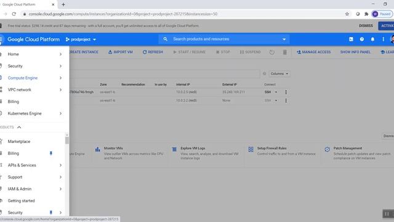Click the delete trash can icon
This screenshot has height=222, width=394.
[284, 52]
